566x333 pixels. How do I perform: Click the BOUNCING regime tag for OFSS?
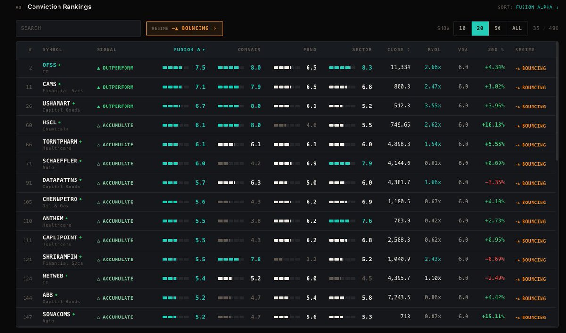pos(531,68)
